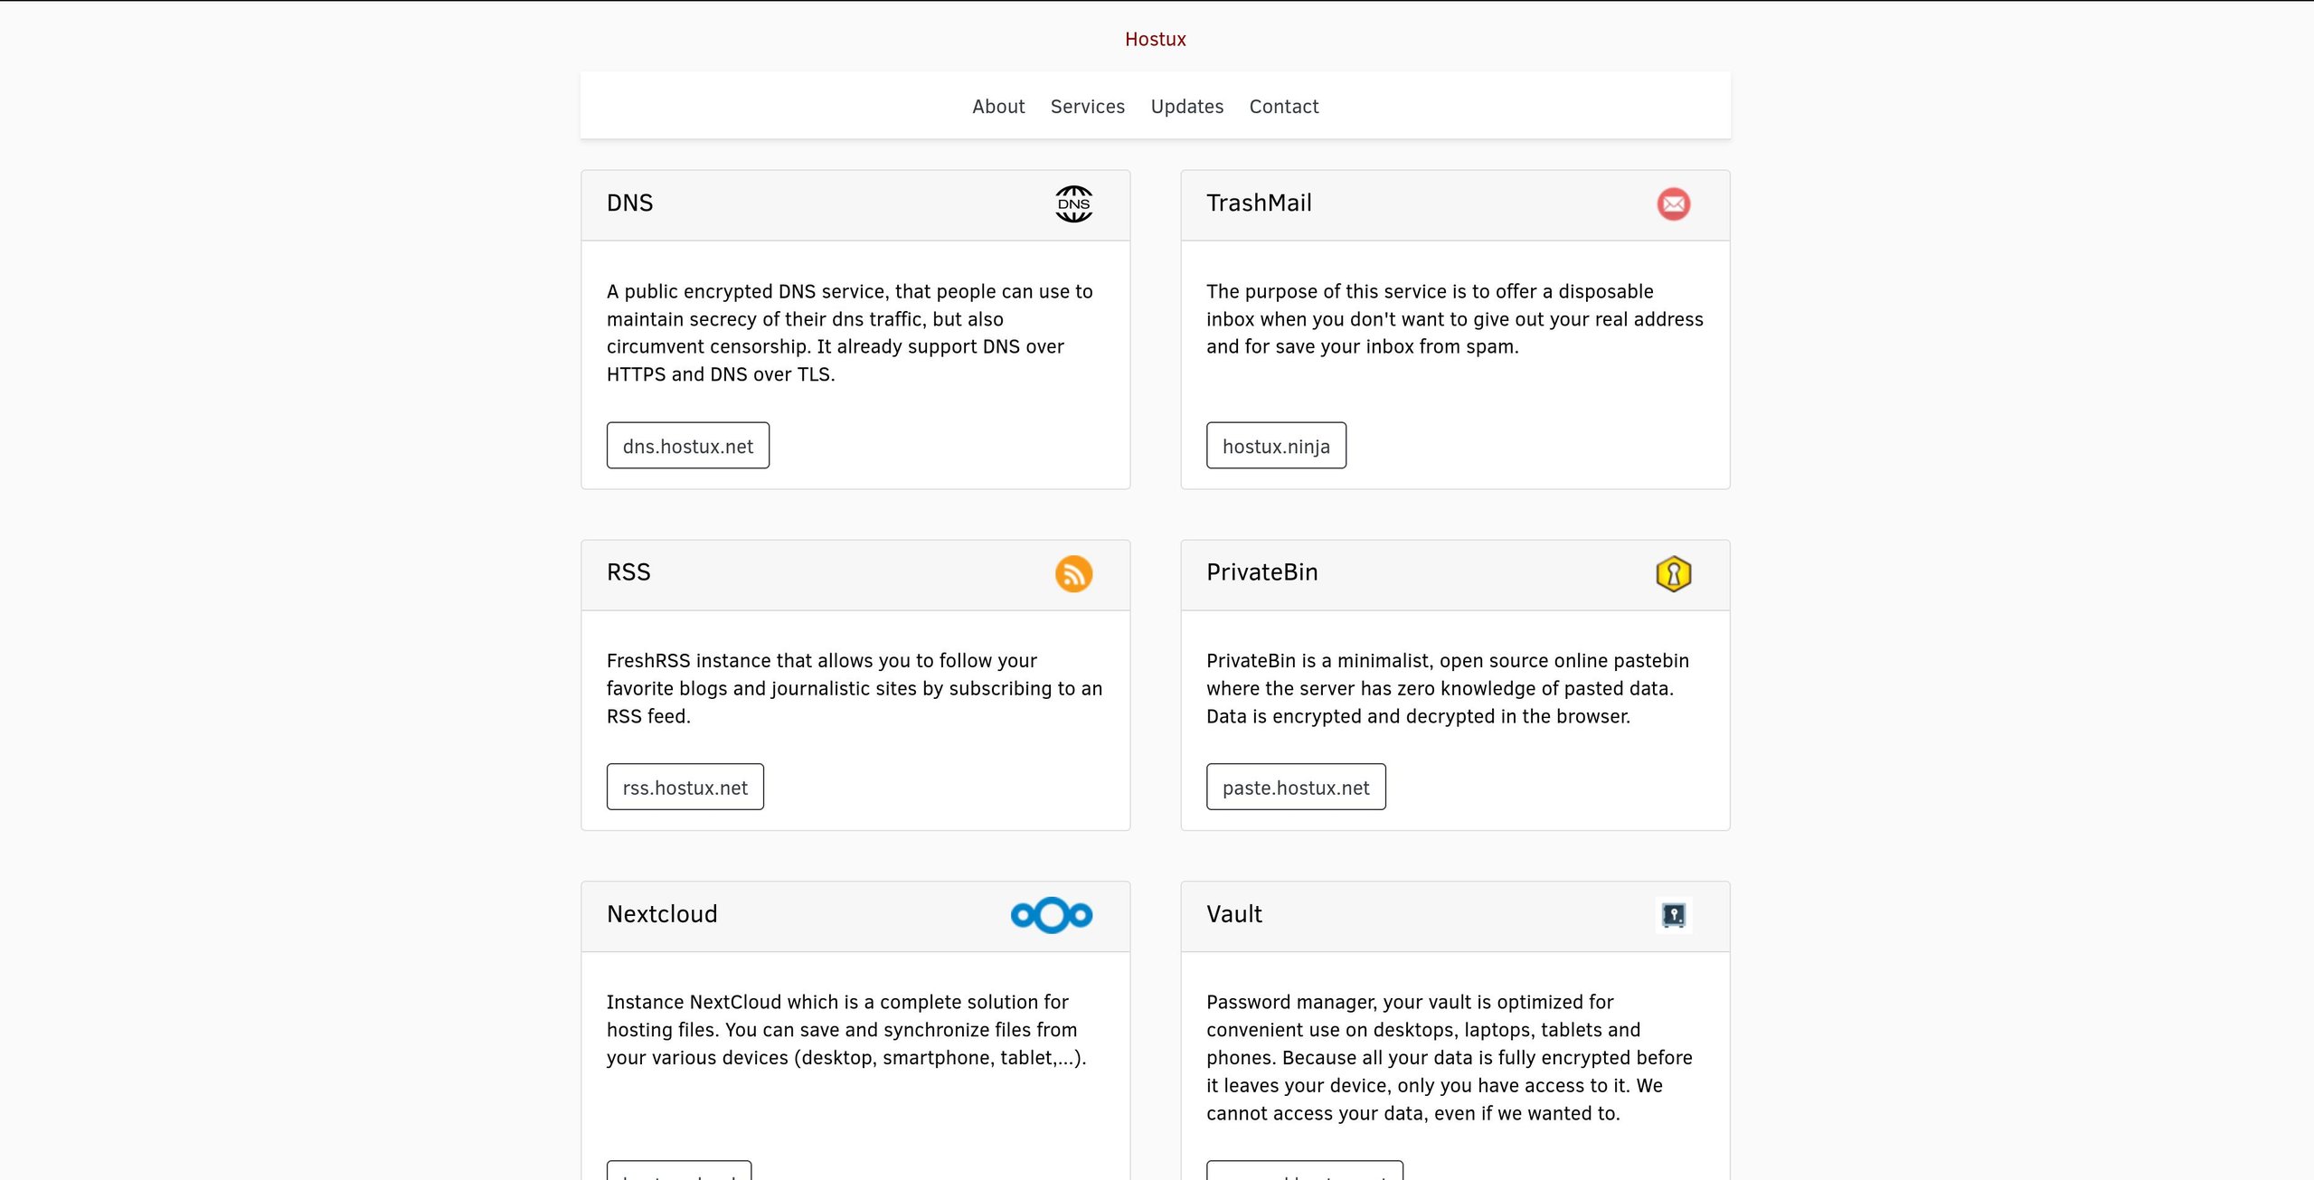Viewport: 2314px width, 1180px height.
Task: Open dns.hostux.net button
Action: 687,446
